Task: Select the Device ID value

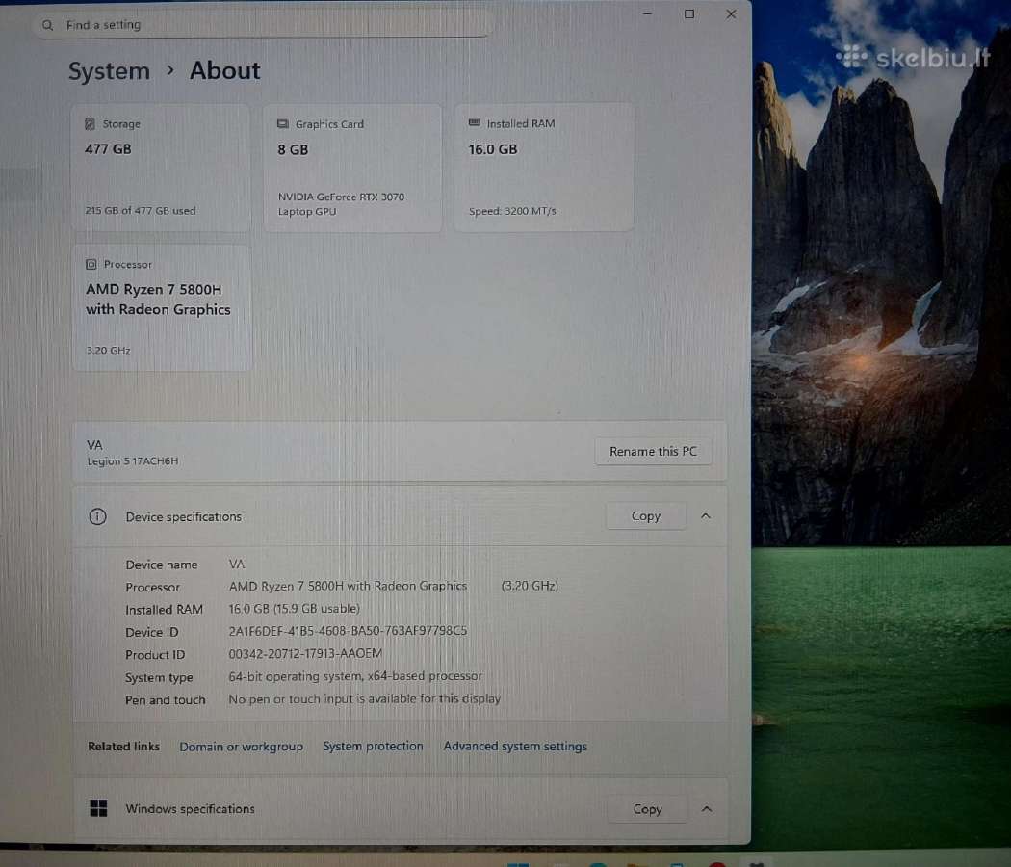Action: coord(348,631)
